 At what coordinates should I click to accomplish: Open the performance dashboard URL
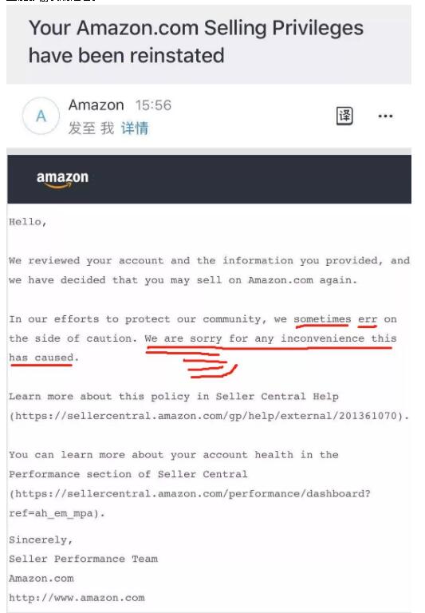tap(190, 494)
